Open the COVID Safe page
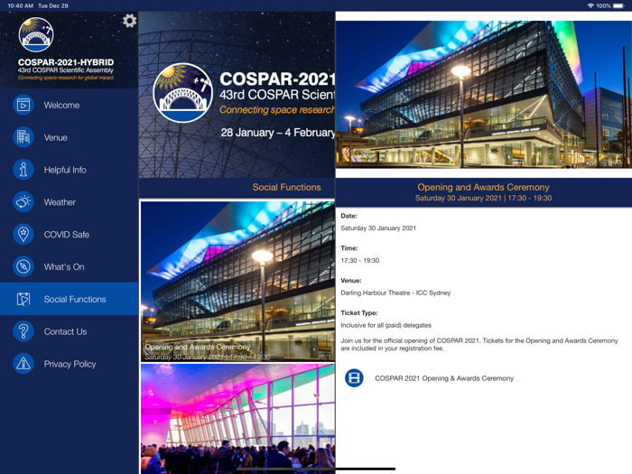The width and height of the screenshot is (632, 474). pyautogui.click(x=69, y=234)
